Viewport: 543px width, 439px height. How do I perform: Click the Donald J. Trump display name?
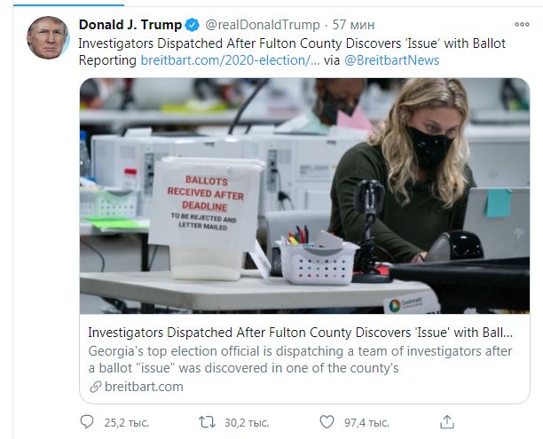130,24
